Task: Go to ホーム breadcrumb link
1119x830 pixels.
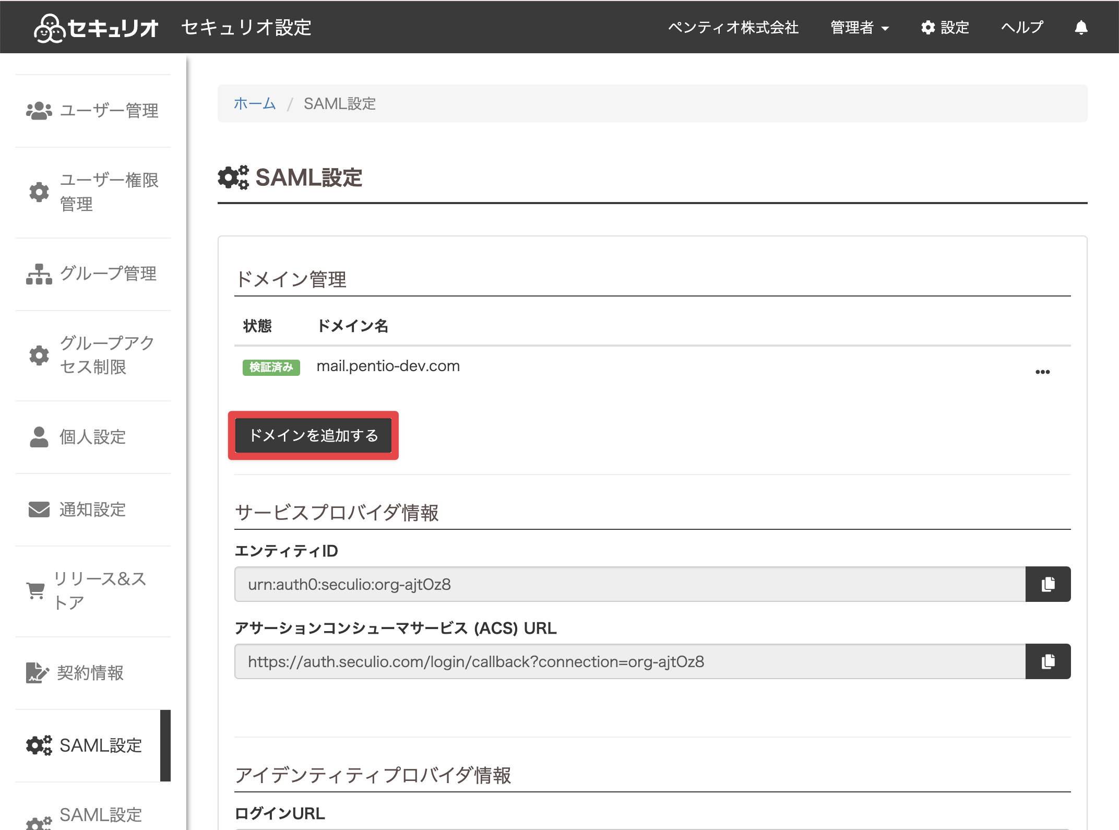Action: (255, 103)
